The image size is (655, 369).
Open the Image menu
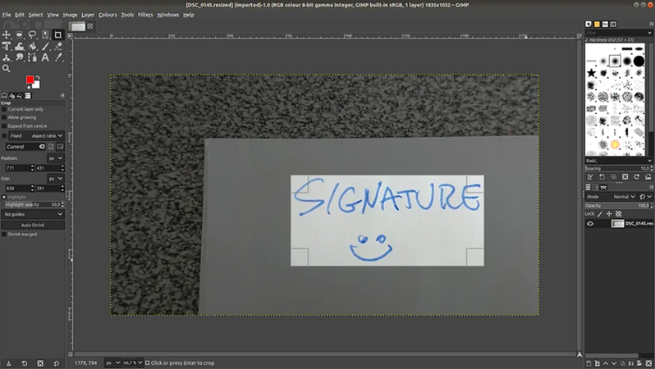71,15
